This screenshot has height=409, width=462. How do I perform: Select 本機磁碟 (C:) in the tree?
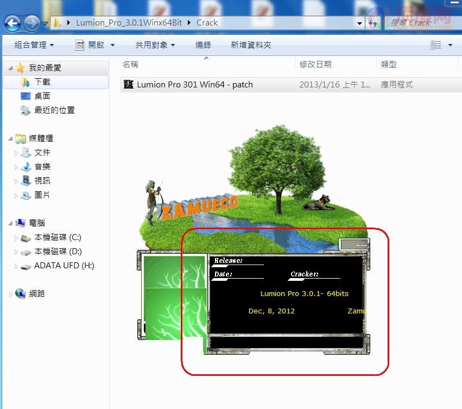58,237
